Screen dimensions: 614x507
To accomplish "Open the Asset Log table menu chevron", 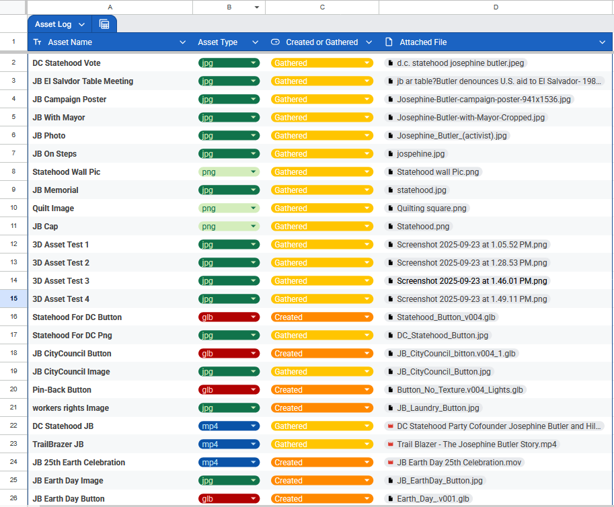I will (81, 24).
